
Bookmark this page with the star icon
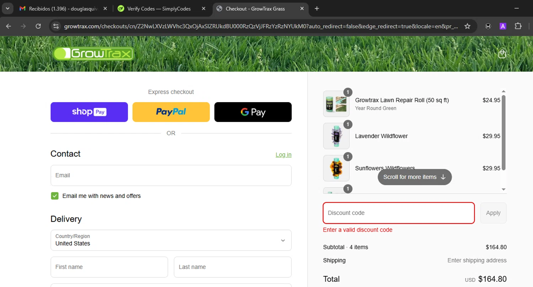point(468,26)
